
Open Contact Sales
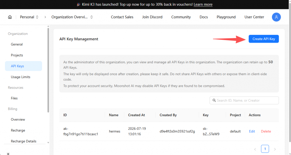[x=122, y=17]
